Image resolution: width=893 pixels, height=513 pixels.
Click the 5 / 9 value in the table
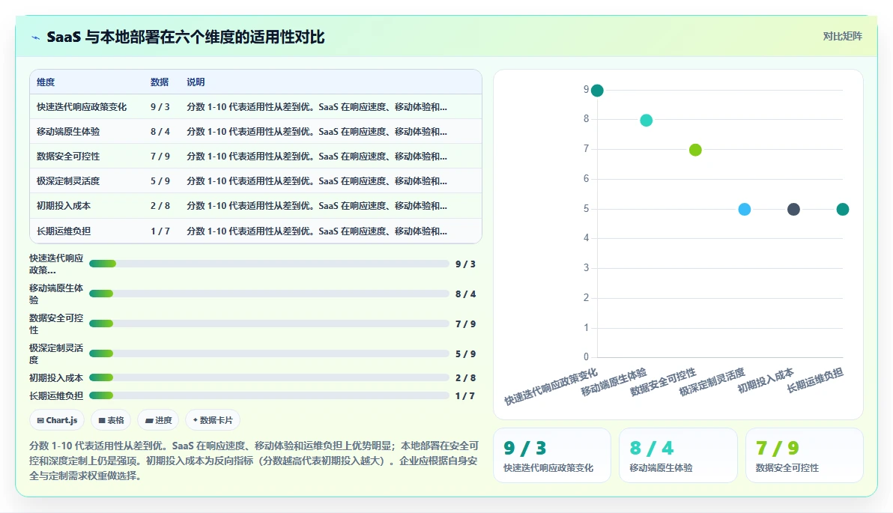160,181
